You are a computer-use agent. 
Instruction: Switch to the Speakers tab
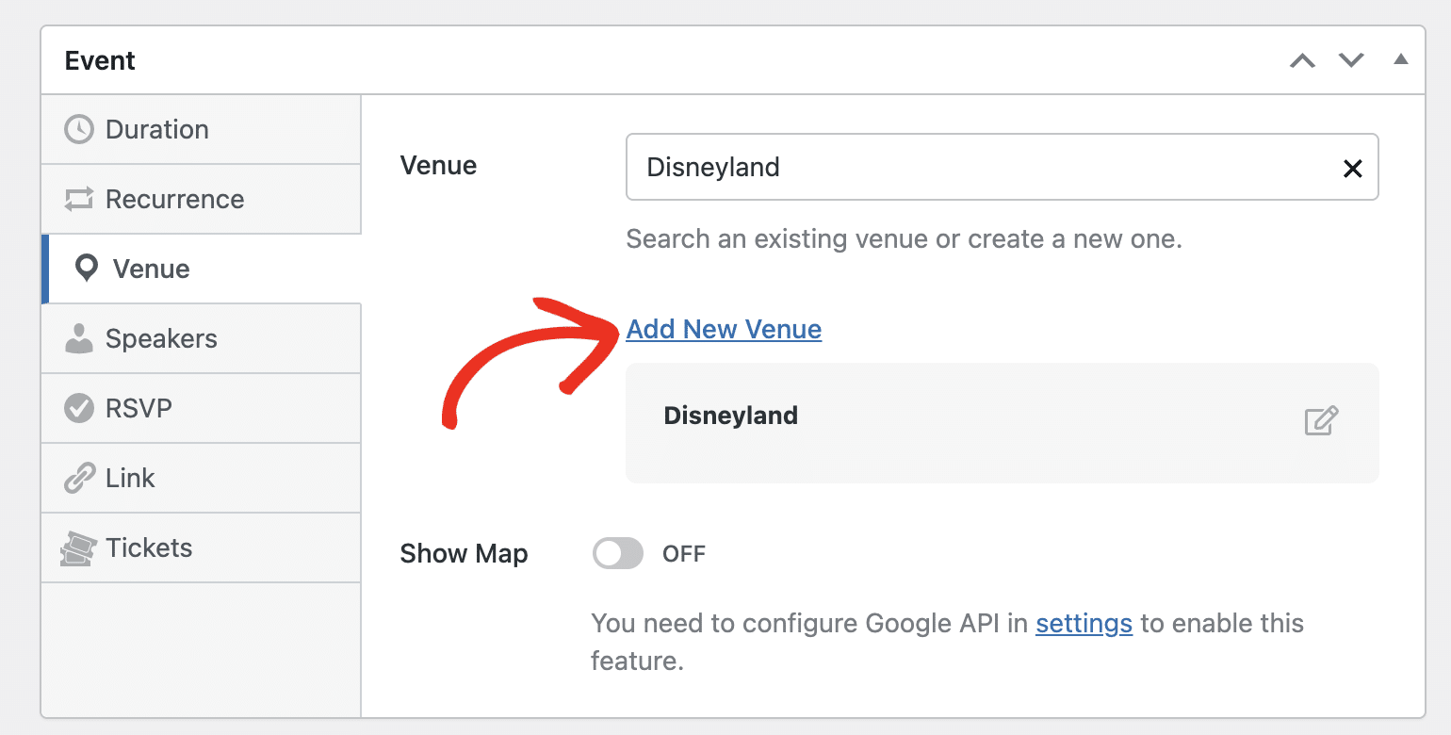click(201, 338)
